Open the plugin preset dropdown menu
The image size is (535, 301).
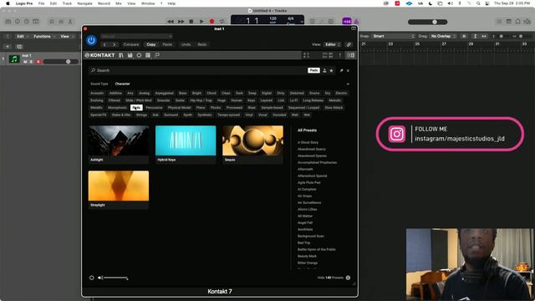136,36
